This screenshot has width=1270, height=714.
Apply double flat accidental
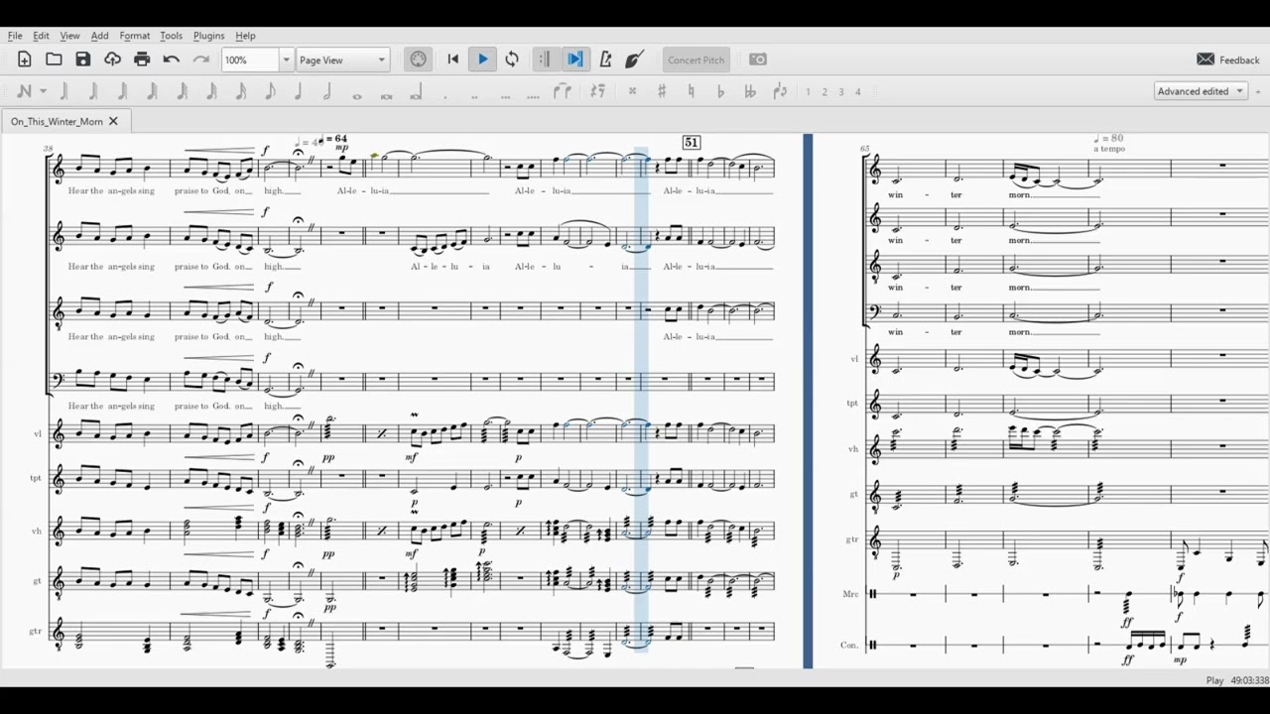749,91
